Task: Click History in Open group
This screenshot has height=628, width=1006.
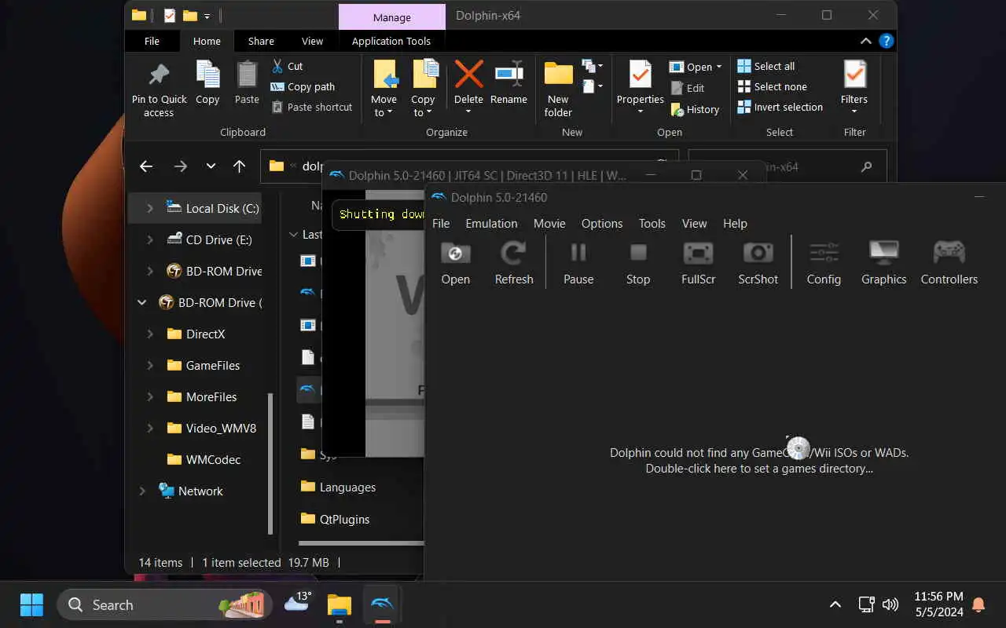Action: (x=695, y=109)
